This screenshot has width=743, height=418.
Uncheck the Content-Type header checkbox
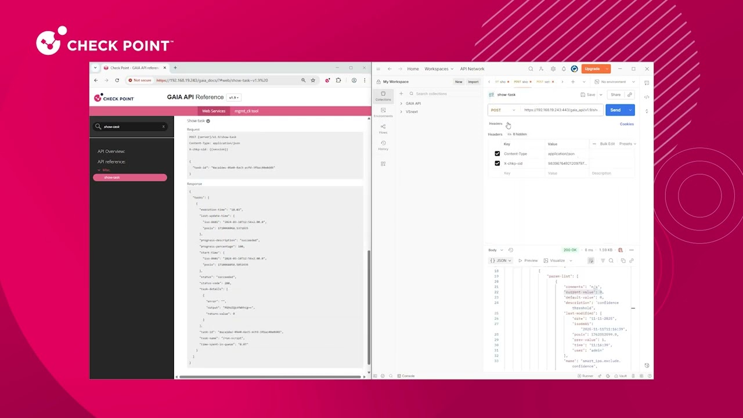coord(497,154)
